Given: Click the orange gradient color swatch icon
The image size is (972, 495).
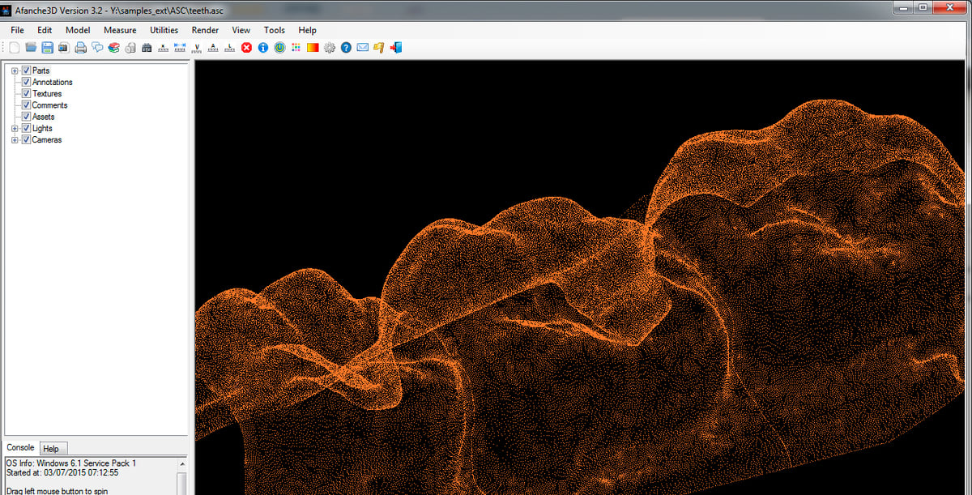Looking at the screenshot, I should (313, 48).
